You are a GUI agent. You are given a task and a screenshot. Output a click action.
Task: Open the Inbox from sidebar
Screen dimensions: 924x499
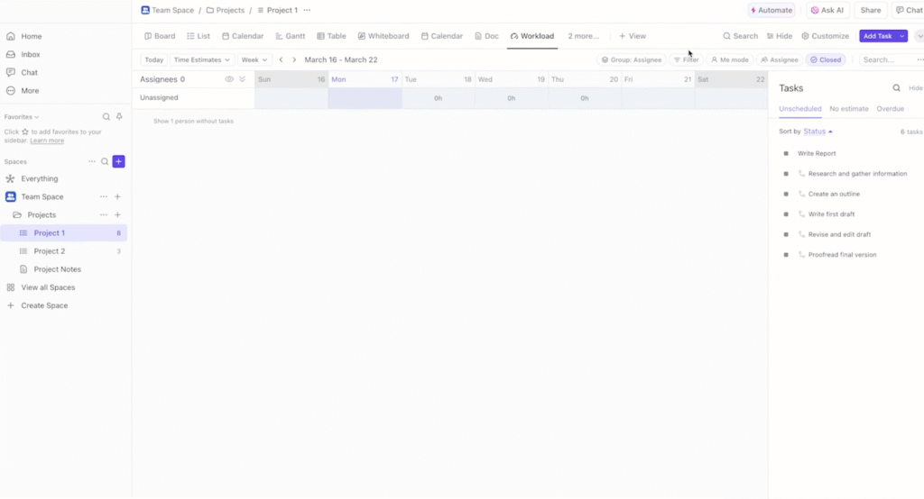[31, 55]
